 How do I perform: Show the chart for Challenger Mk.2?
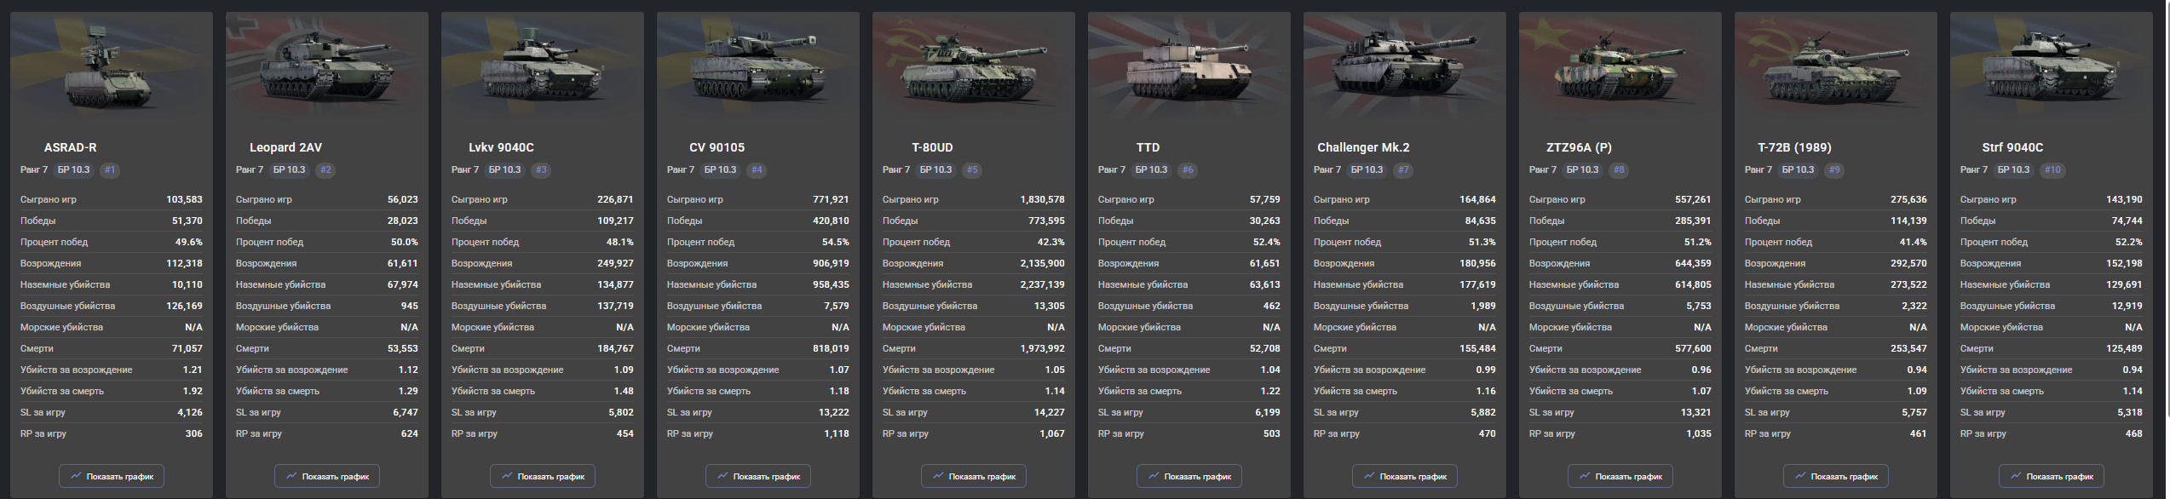1405,476
